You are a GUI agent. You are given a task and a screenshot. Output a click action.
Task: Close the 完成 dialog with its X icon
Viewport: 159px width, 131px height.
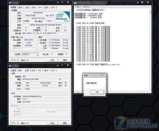point(102,75)
